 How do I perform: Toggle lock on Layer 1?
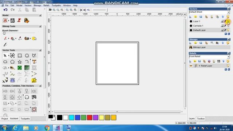tap(222, 21)
